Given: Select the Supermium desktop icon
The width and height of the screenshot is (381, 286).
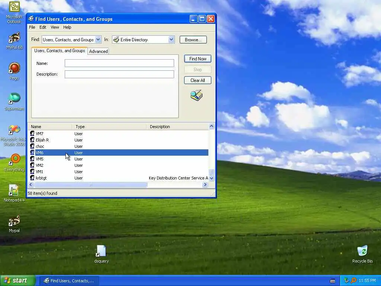Looking at the screenshot, I should (x=14, y=101).
